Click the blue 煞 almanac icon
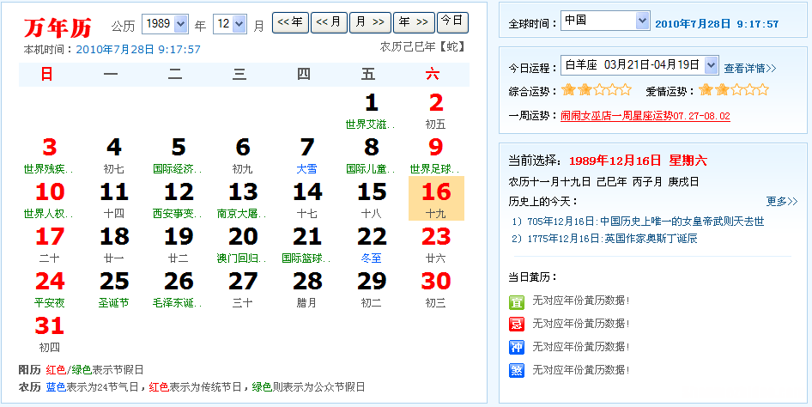This screenshot has width=812, height=407. tap(516, 371)
